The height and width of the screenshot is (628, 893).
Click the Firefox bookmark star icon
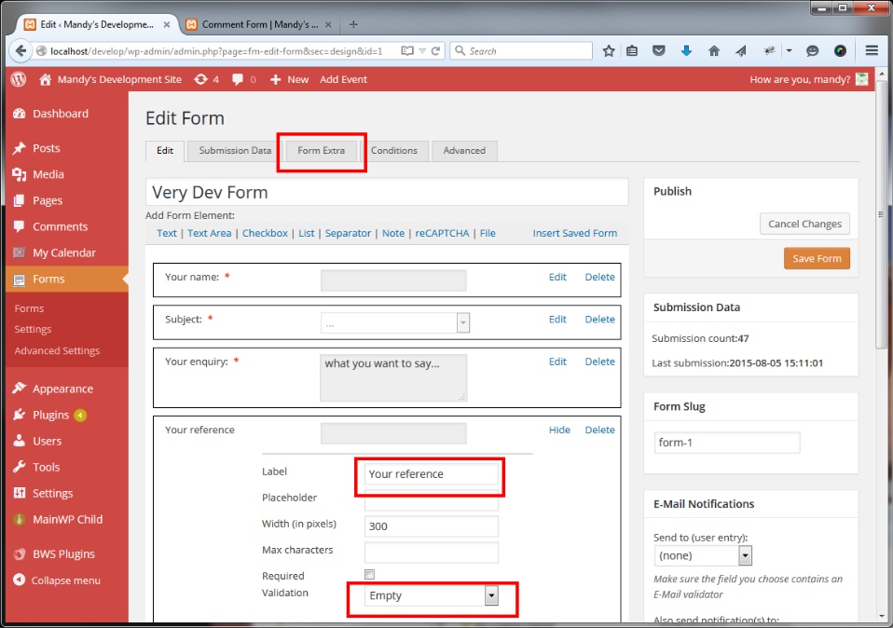tap(608, 51)
